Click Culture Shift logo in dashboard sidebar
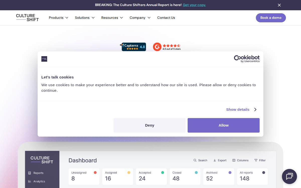This screenshot has width=301, height=188. point(42,160)
